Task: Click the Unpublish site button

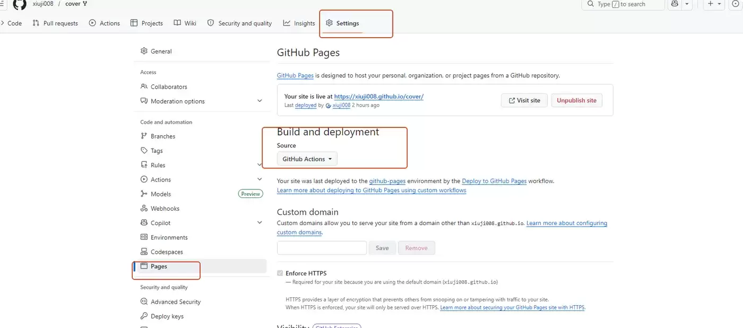Action: pyautogui.click(x=576, y=100)
